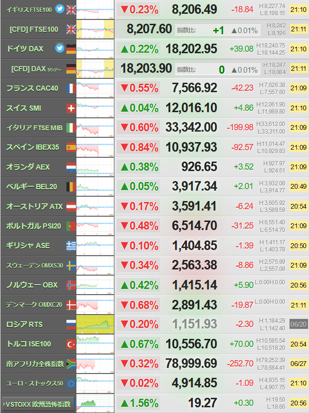Click the 06/20 date badge on RTS row

click(299, 324)
